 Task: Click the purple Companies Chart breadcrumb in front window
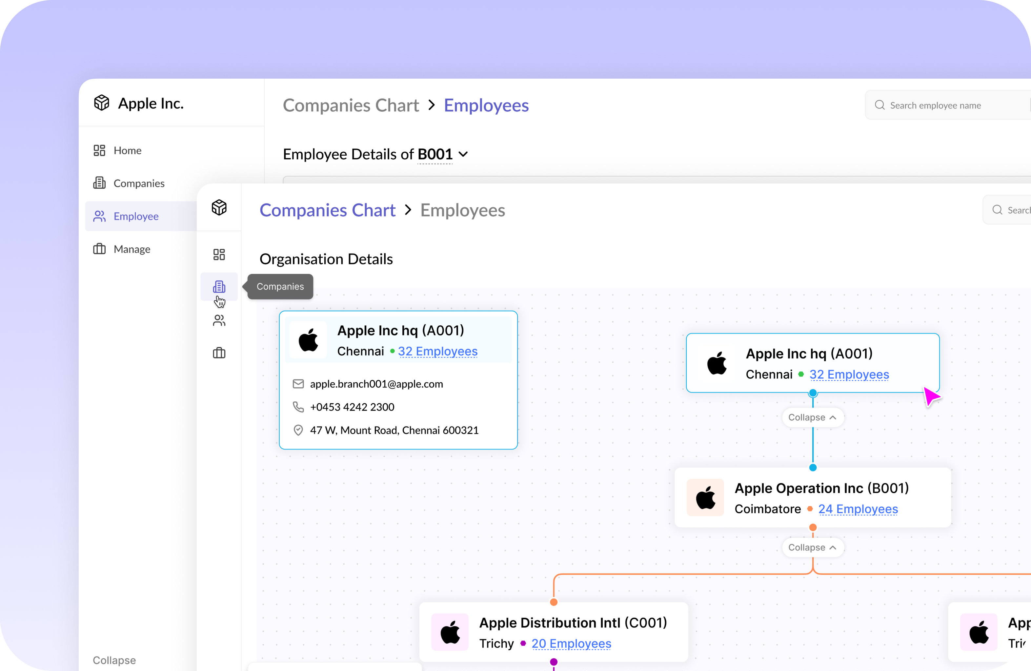327,210
